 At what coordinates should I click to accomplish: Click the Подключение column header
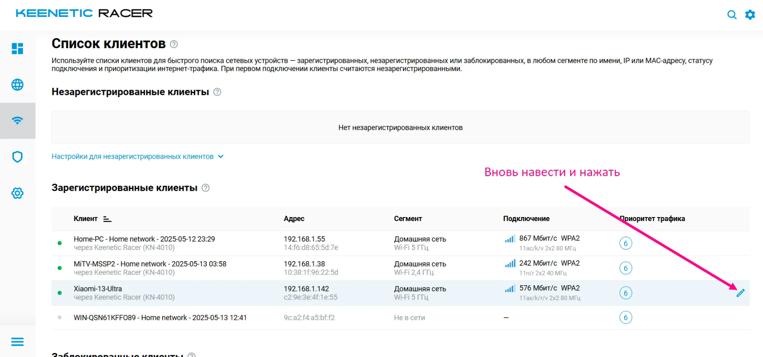(526, 219)
